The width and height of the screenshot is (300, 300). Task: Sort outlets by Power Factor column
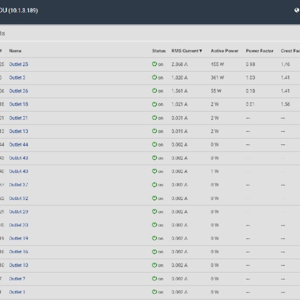(259, 50)
